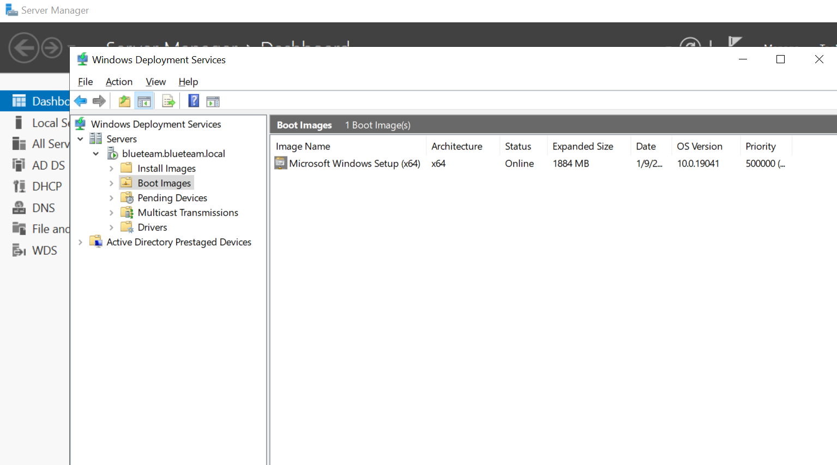Click the AD DS icon in Server Manager sidebar
Screen dimensions: 837x465
(x=19, y=165)
